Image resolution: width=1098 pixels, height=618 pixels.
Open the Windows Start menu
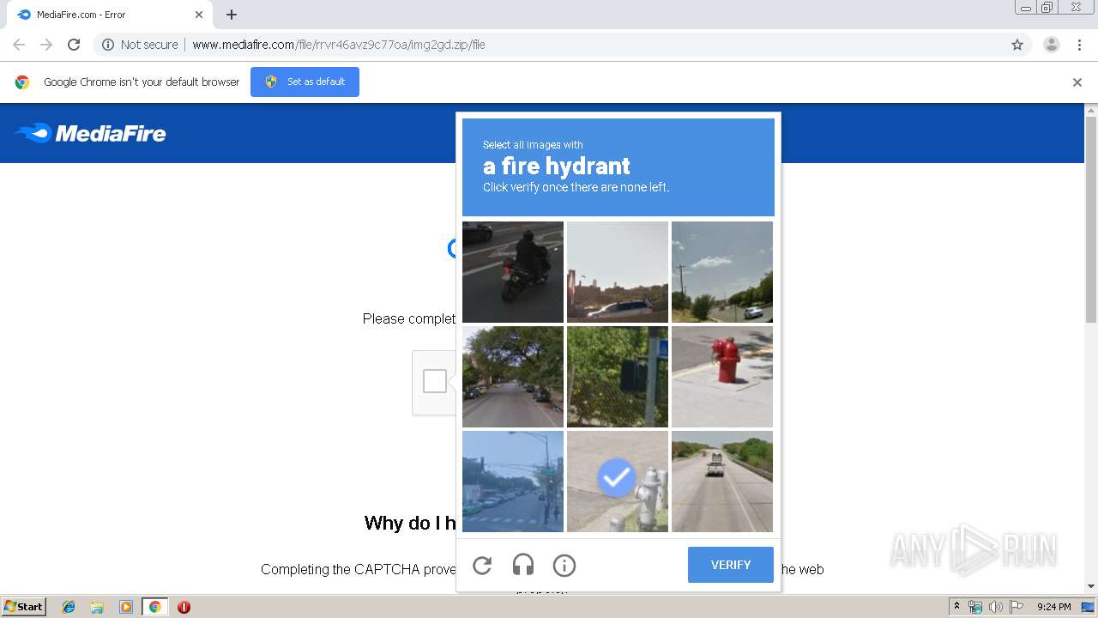(24, 607)
